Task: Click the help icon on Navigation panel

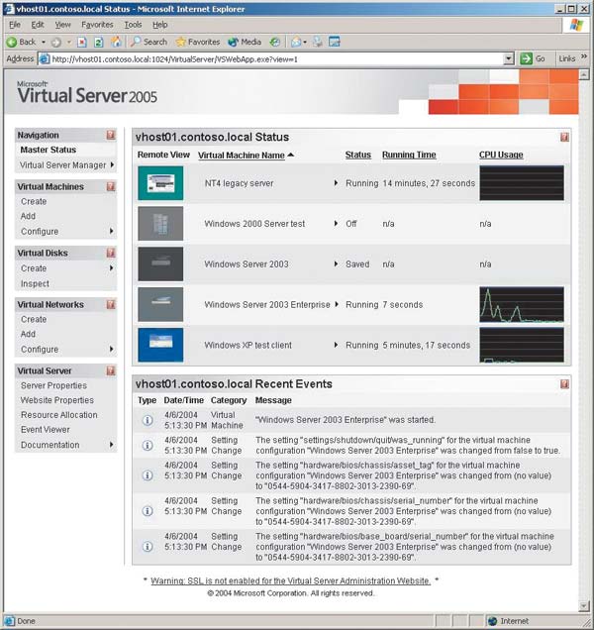Action: coord(111,135)
